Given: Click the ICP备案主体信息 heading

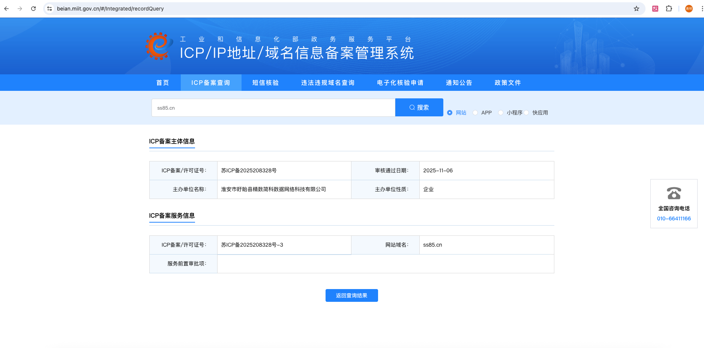Looking at the screenshot, I should (172, 141).
